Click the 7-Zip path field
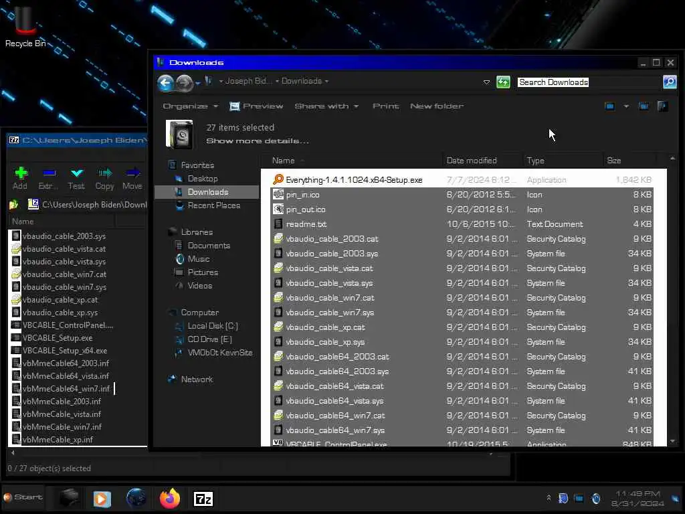The width and height of the screenshot is (685, 514). pyautogui.click(x=94, y=205)
